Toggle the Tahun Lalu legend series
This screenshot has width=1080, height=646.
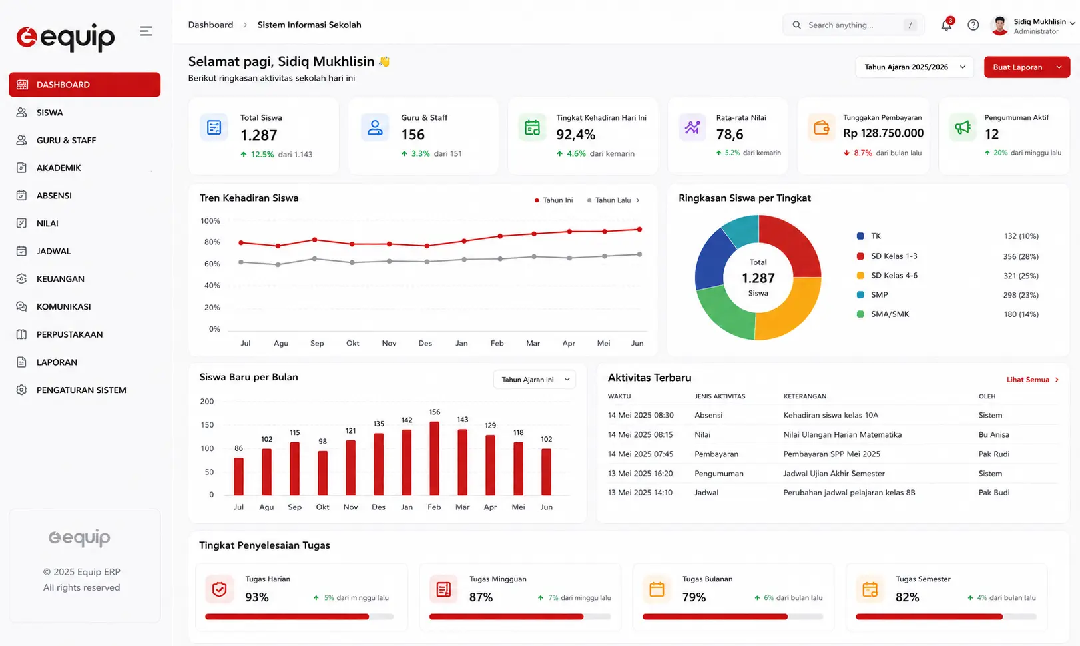(609, 200)
